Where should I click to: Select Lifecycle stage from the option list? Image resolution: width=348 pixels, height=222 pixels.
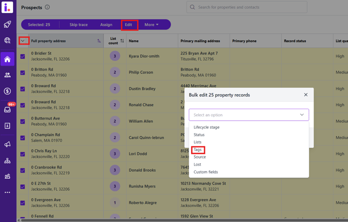coord(206,127)
